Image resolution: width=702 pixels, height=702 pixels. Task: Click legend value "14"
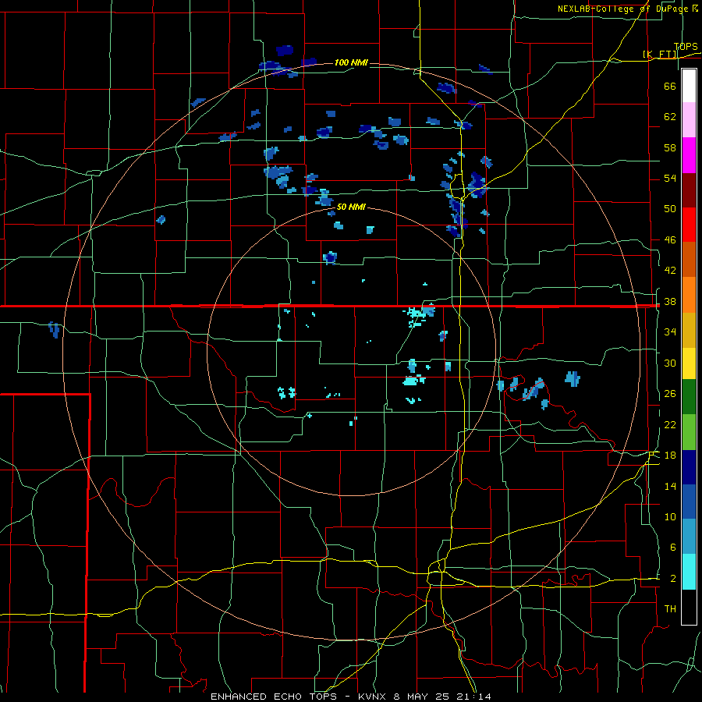coord(670,486)
